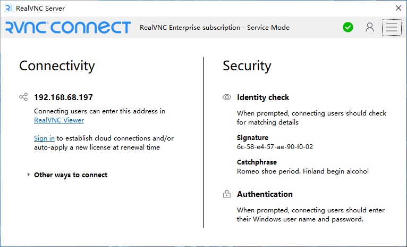Screen dimensions: 407x247
Task: Click the disclosure triangle beside Other ways
Action: click(x=28, y=175)
